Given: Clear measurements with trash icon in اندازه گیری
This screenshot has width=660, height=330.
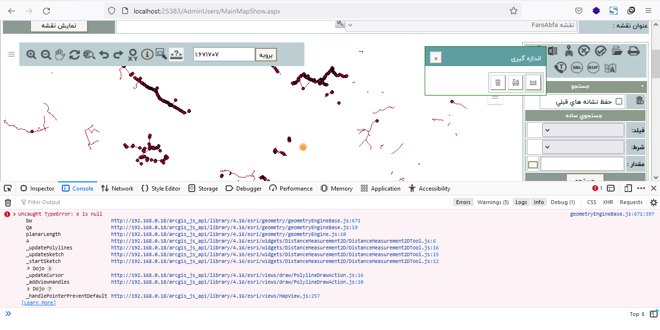Looking at the screenshot, I should pos(498,82).
